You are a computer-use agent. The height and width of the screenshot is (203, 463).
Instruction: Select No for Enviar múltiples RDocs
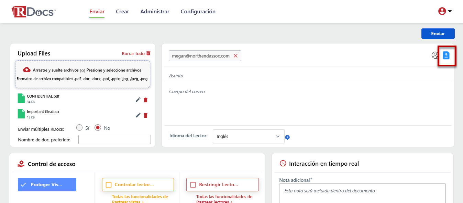tap(98, 128)
